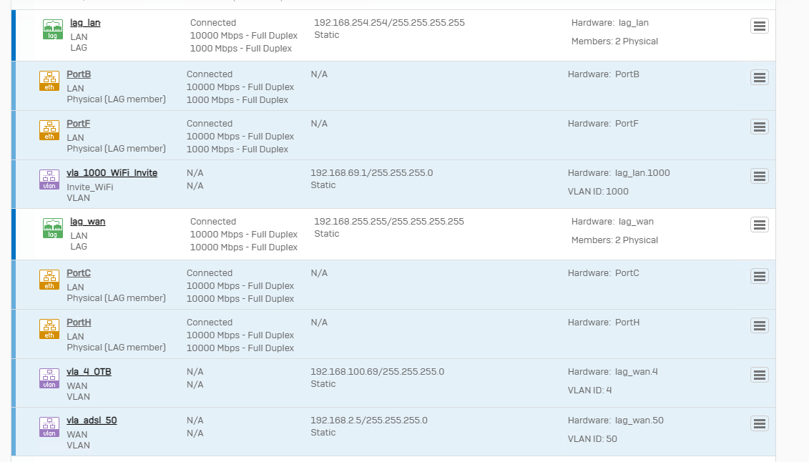Click the green lag icon for lag_lan
The image size is (809, 462).
pyautogui.click(x=52, y=30)
